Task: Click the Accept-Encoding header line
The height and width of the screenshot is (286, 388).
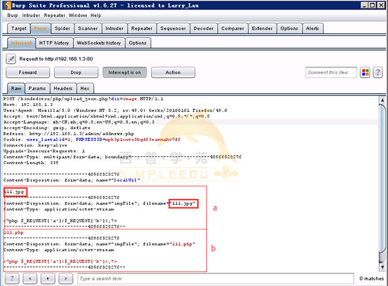Action: coord(47,128)
